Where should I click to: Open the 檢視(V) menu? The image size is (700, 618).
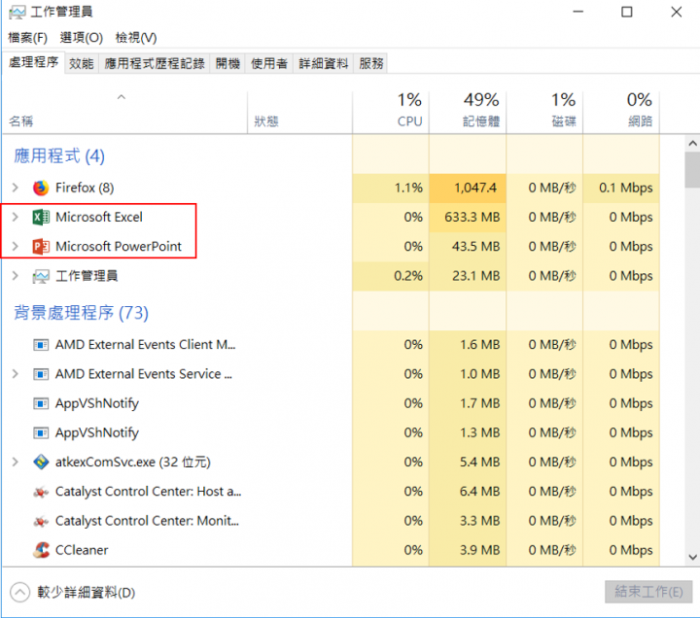click(x=136, y=38)
